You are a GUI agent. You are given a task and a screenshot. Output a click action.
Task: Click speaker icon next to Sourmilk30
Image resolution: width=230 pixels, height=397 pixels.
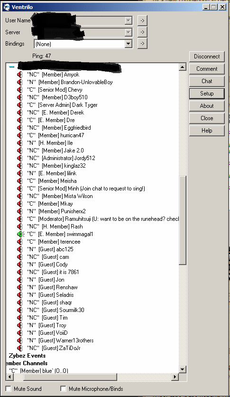point(20,310)
